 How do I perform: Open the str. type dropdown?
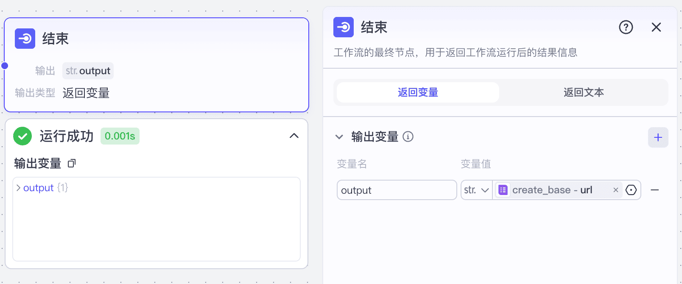[x=476, y=190]
